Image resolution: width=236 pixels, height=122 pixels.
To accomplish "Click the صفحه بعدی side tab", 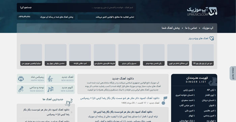I will tap(233, 73).
